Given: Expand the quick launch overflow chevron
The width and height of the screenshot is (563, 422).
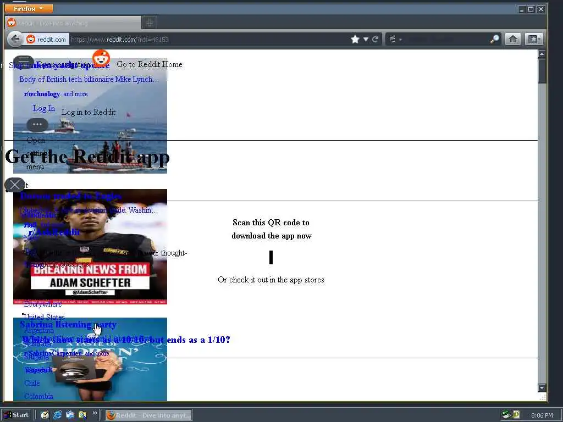Looking at the screenshot, I should coord(95,413).
